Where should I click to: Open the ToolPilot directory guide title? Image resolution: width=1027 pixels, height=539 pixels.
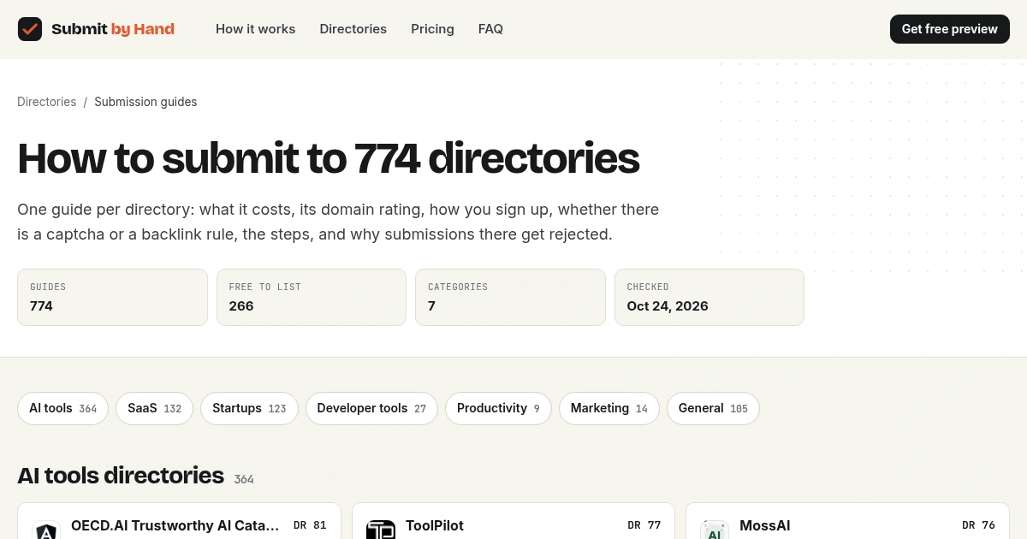pos(435,525)
